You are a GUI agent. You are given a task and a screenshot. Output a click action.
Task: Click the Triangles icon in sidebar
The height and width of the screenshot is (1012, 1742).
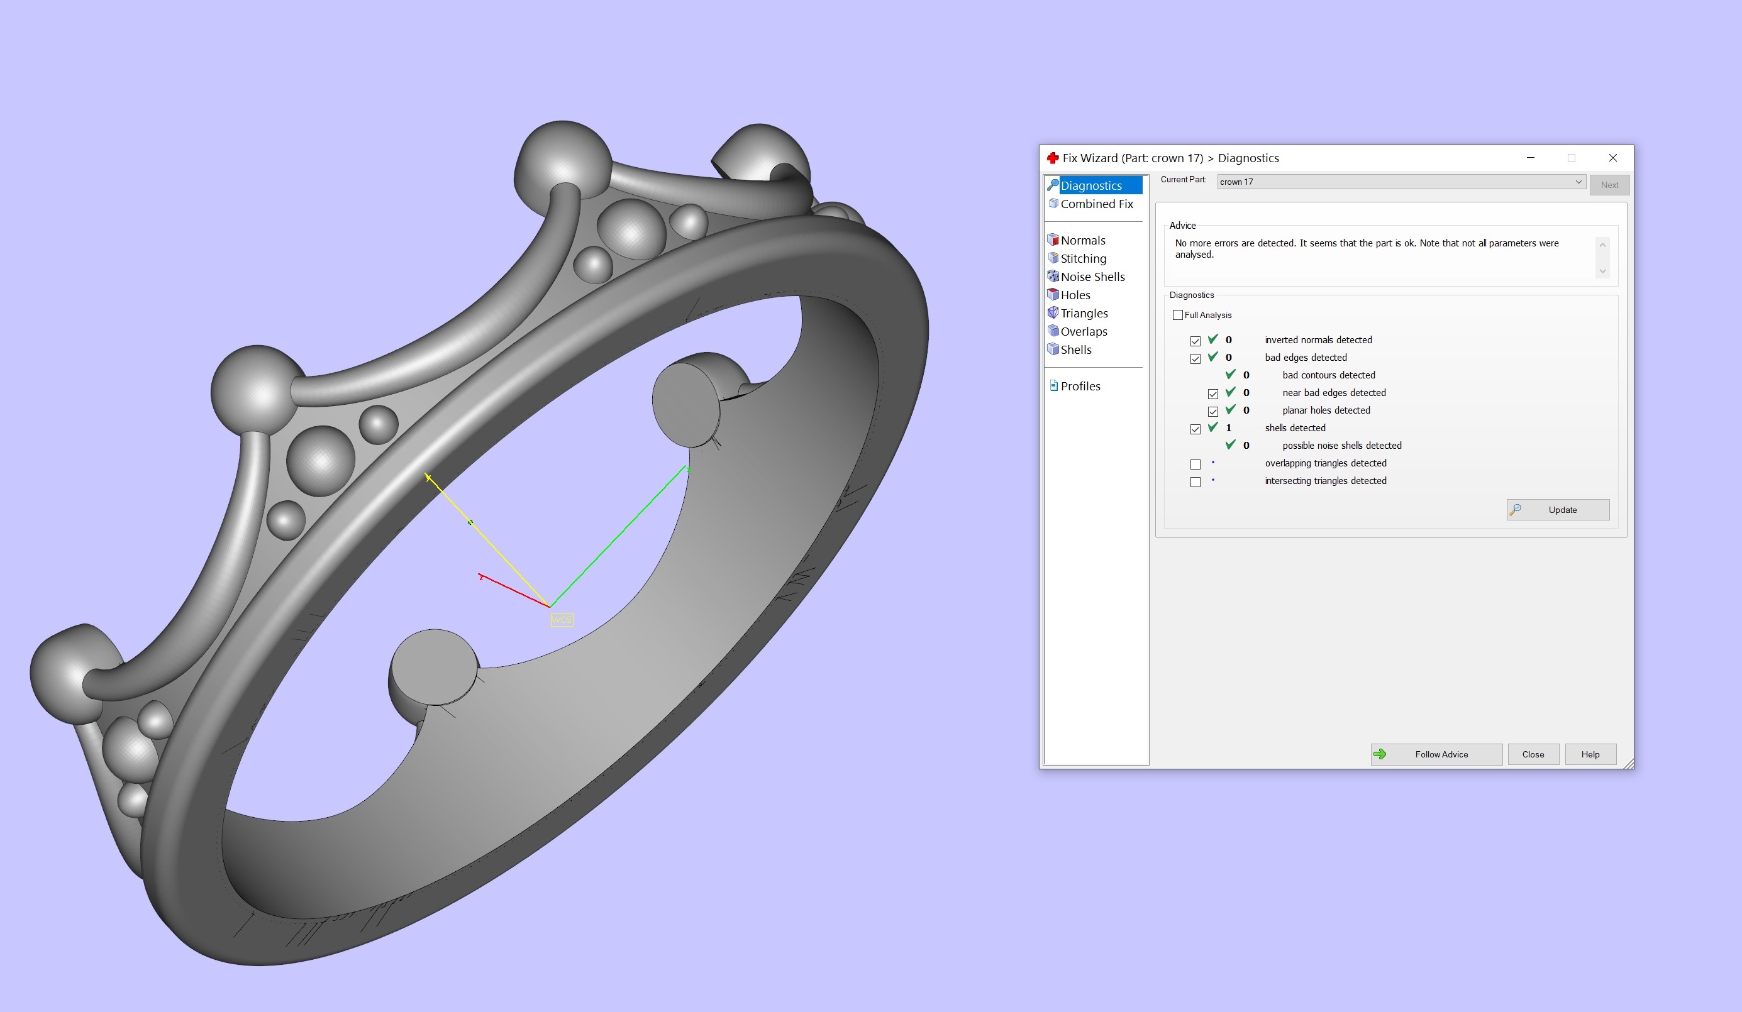(1053, 313)
